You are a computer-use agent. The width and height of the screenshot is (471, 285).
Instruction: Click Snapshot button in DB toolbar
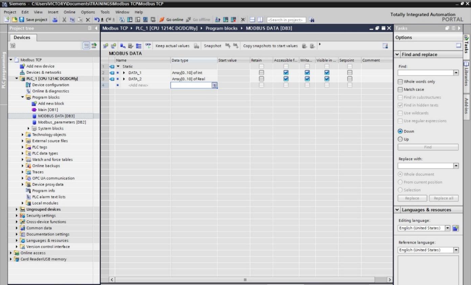pyautogui.click(x=212, y=46)
